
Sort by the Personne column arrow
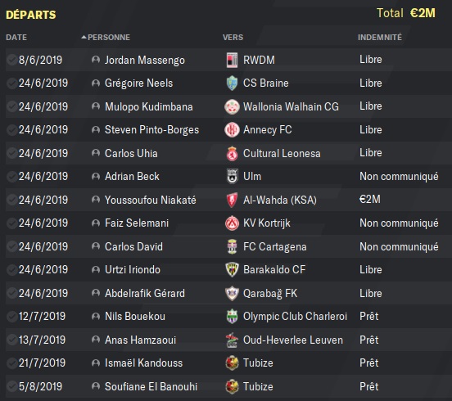(84, 37)
